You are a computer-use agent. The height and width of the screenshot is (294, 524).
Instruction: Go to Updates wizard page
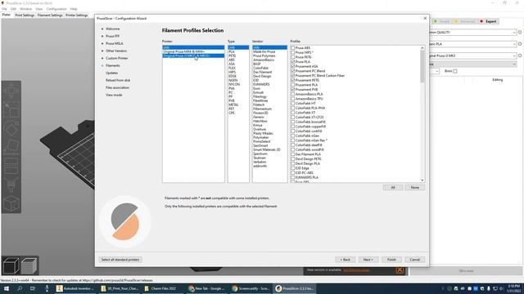pyautogui.click(x=111, y=73)
